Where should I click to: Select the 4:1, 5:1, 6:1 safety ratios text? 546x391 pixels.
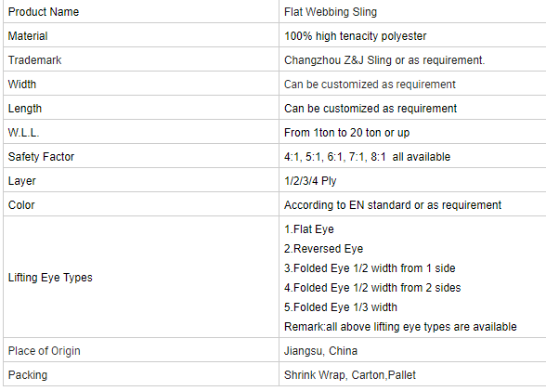pos(313,157)
